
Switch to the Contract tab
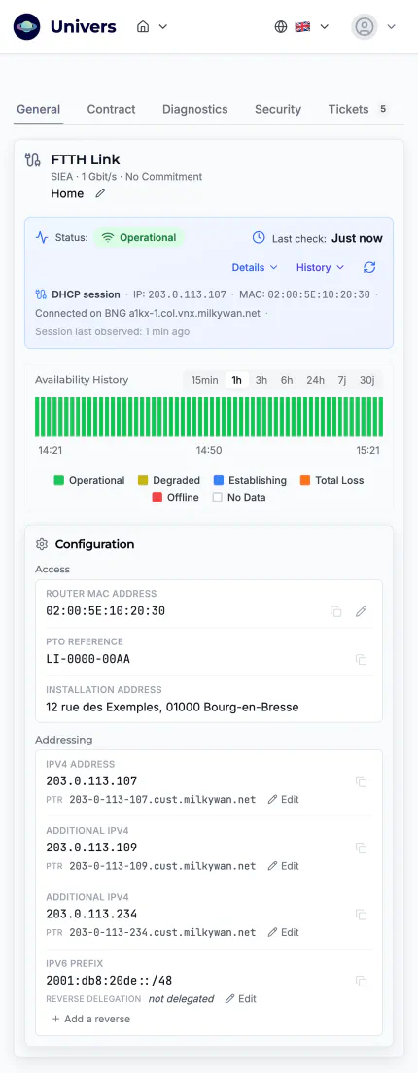[x=112, y=110]
